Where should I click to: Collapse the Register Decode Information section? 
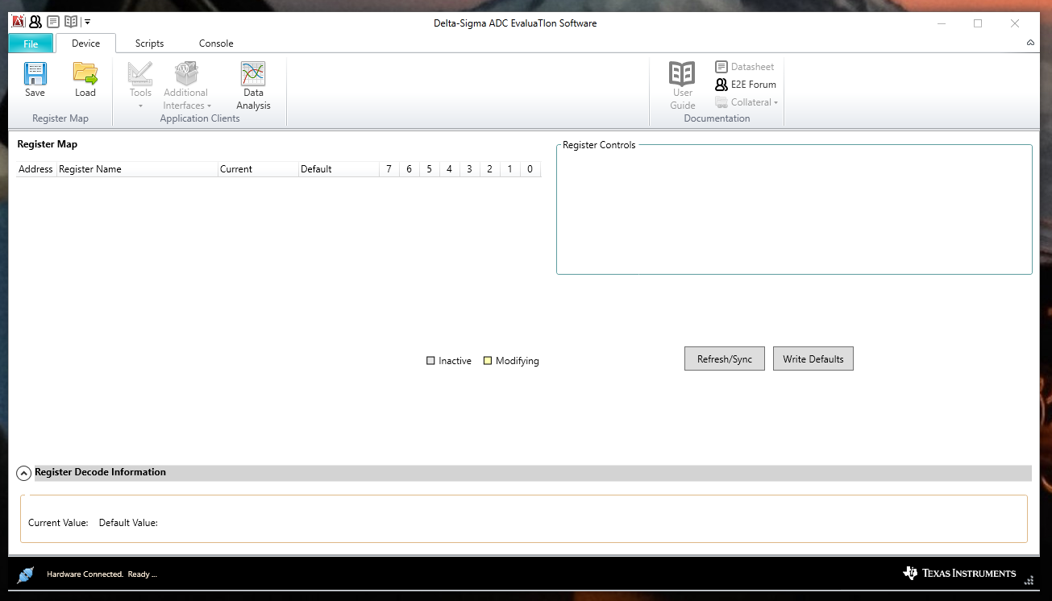point(24,474)
